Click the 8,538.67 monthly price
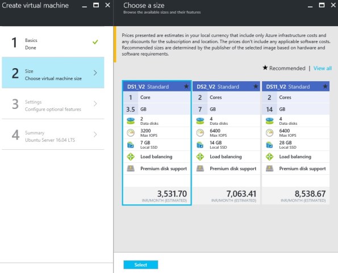This screenshot has width=338, height=273. [310, 194]
